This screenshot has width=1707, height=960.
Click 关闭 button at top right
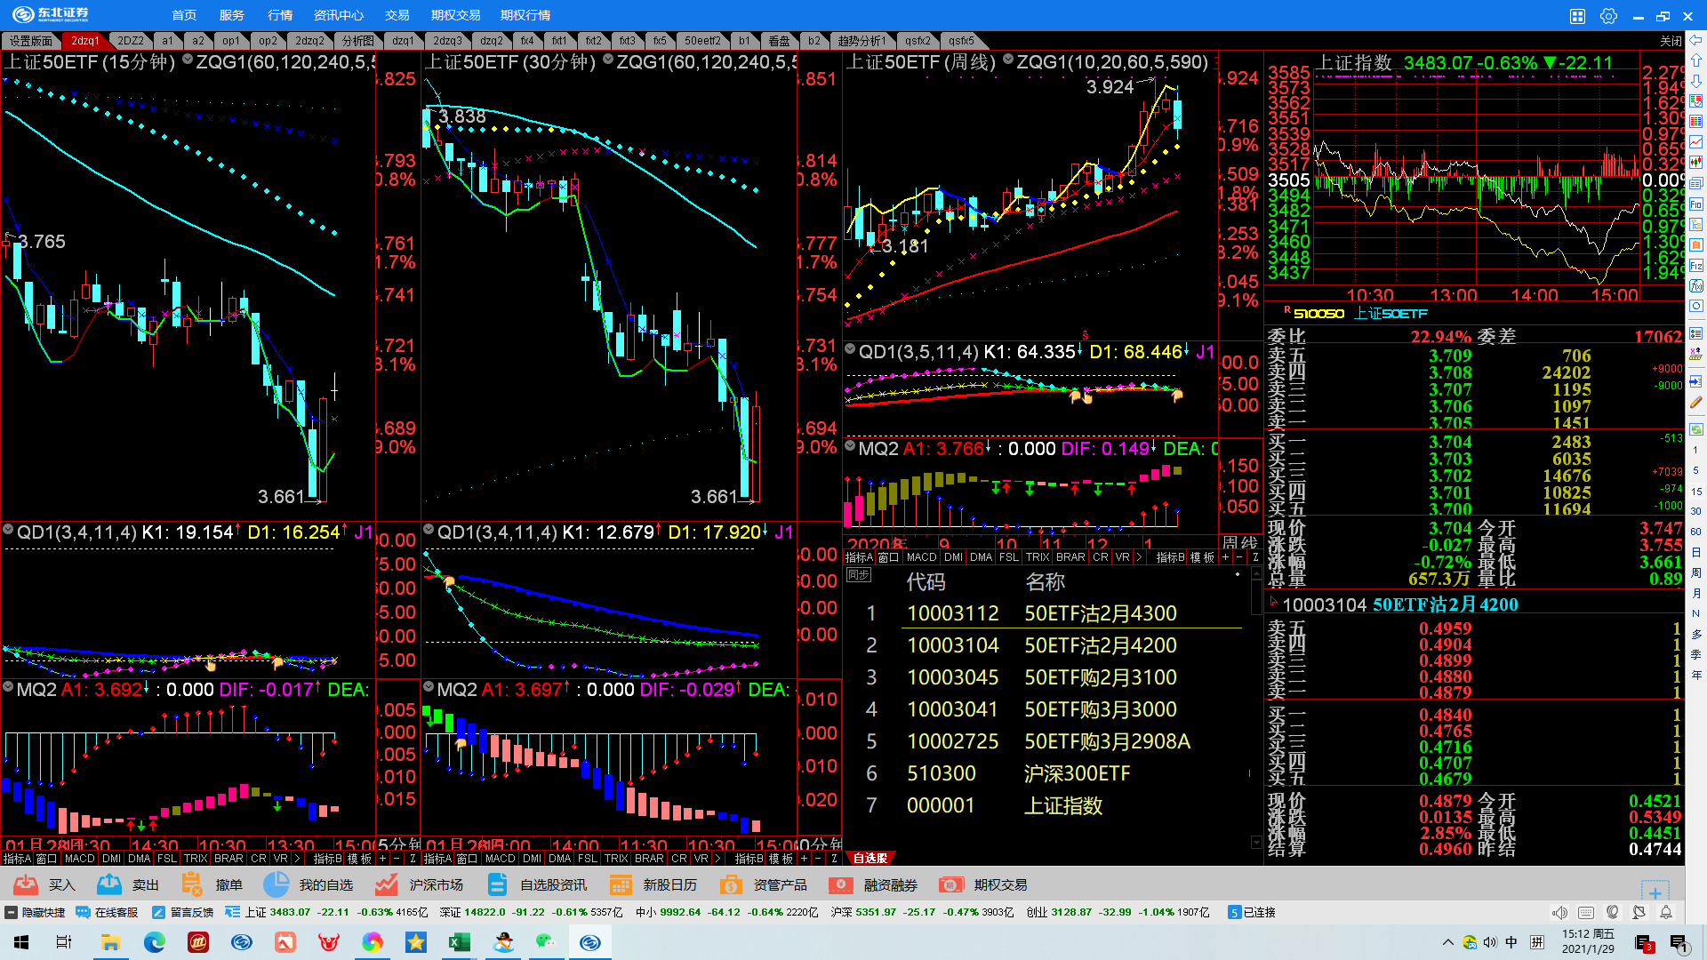(1671, 41)
